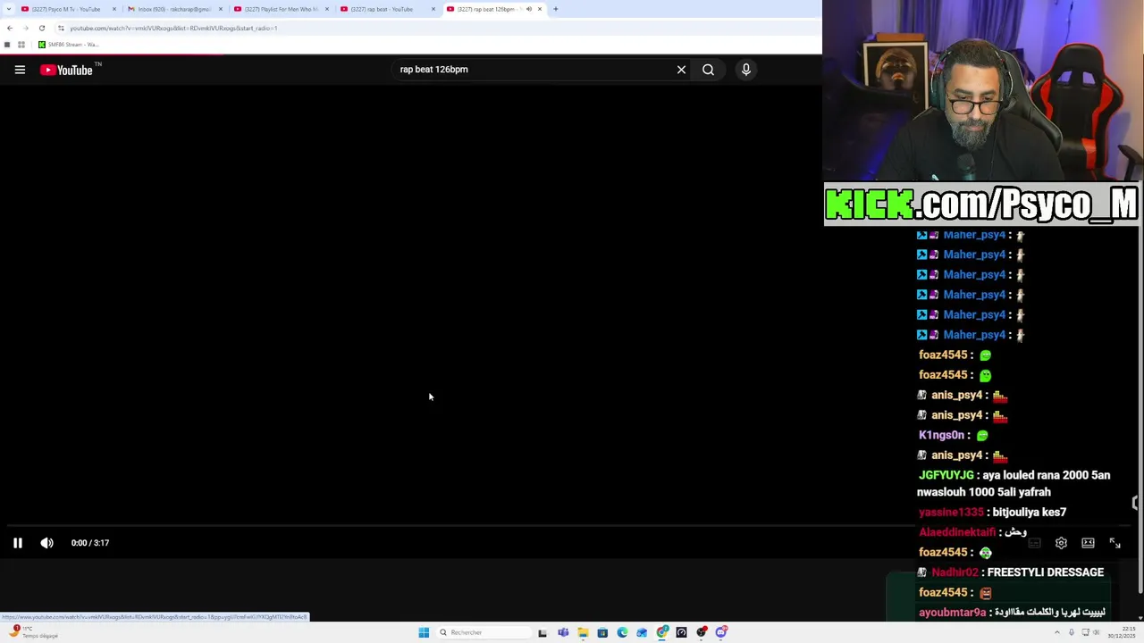The width and height of the screenshot is (1144, 643).
Task: Click username 'Alaeddinektaifi' in chat
Action: pyautogui.click(x=956, y=532)
